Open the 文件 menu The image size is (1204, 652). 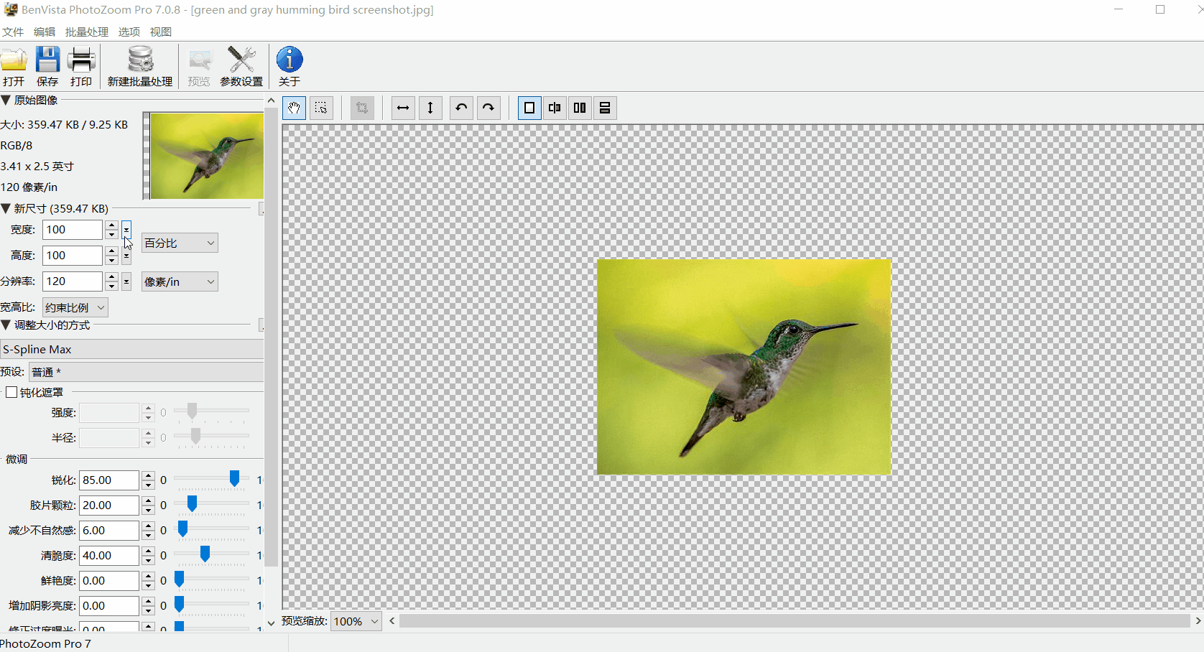pyautogui.click(x=12, y=32)
